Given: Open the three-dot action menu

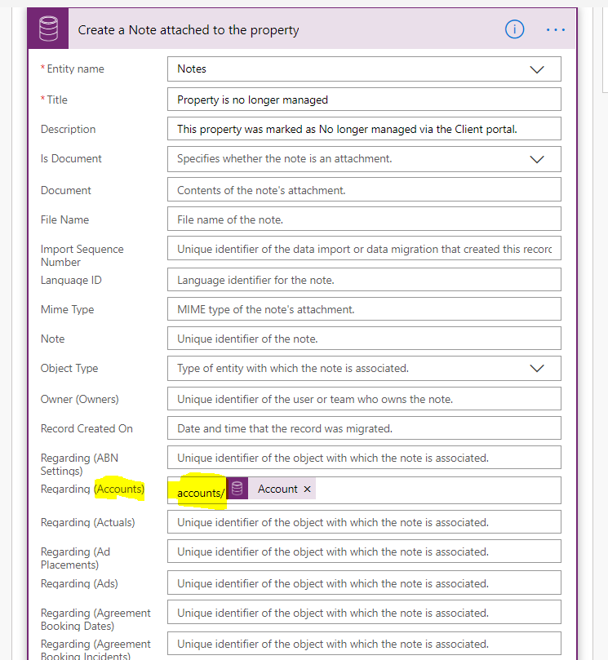Looking at the screenshot, I should (x=555, y=29).
